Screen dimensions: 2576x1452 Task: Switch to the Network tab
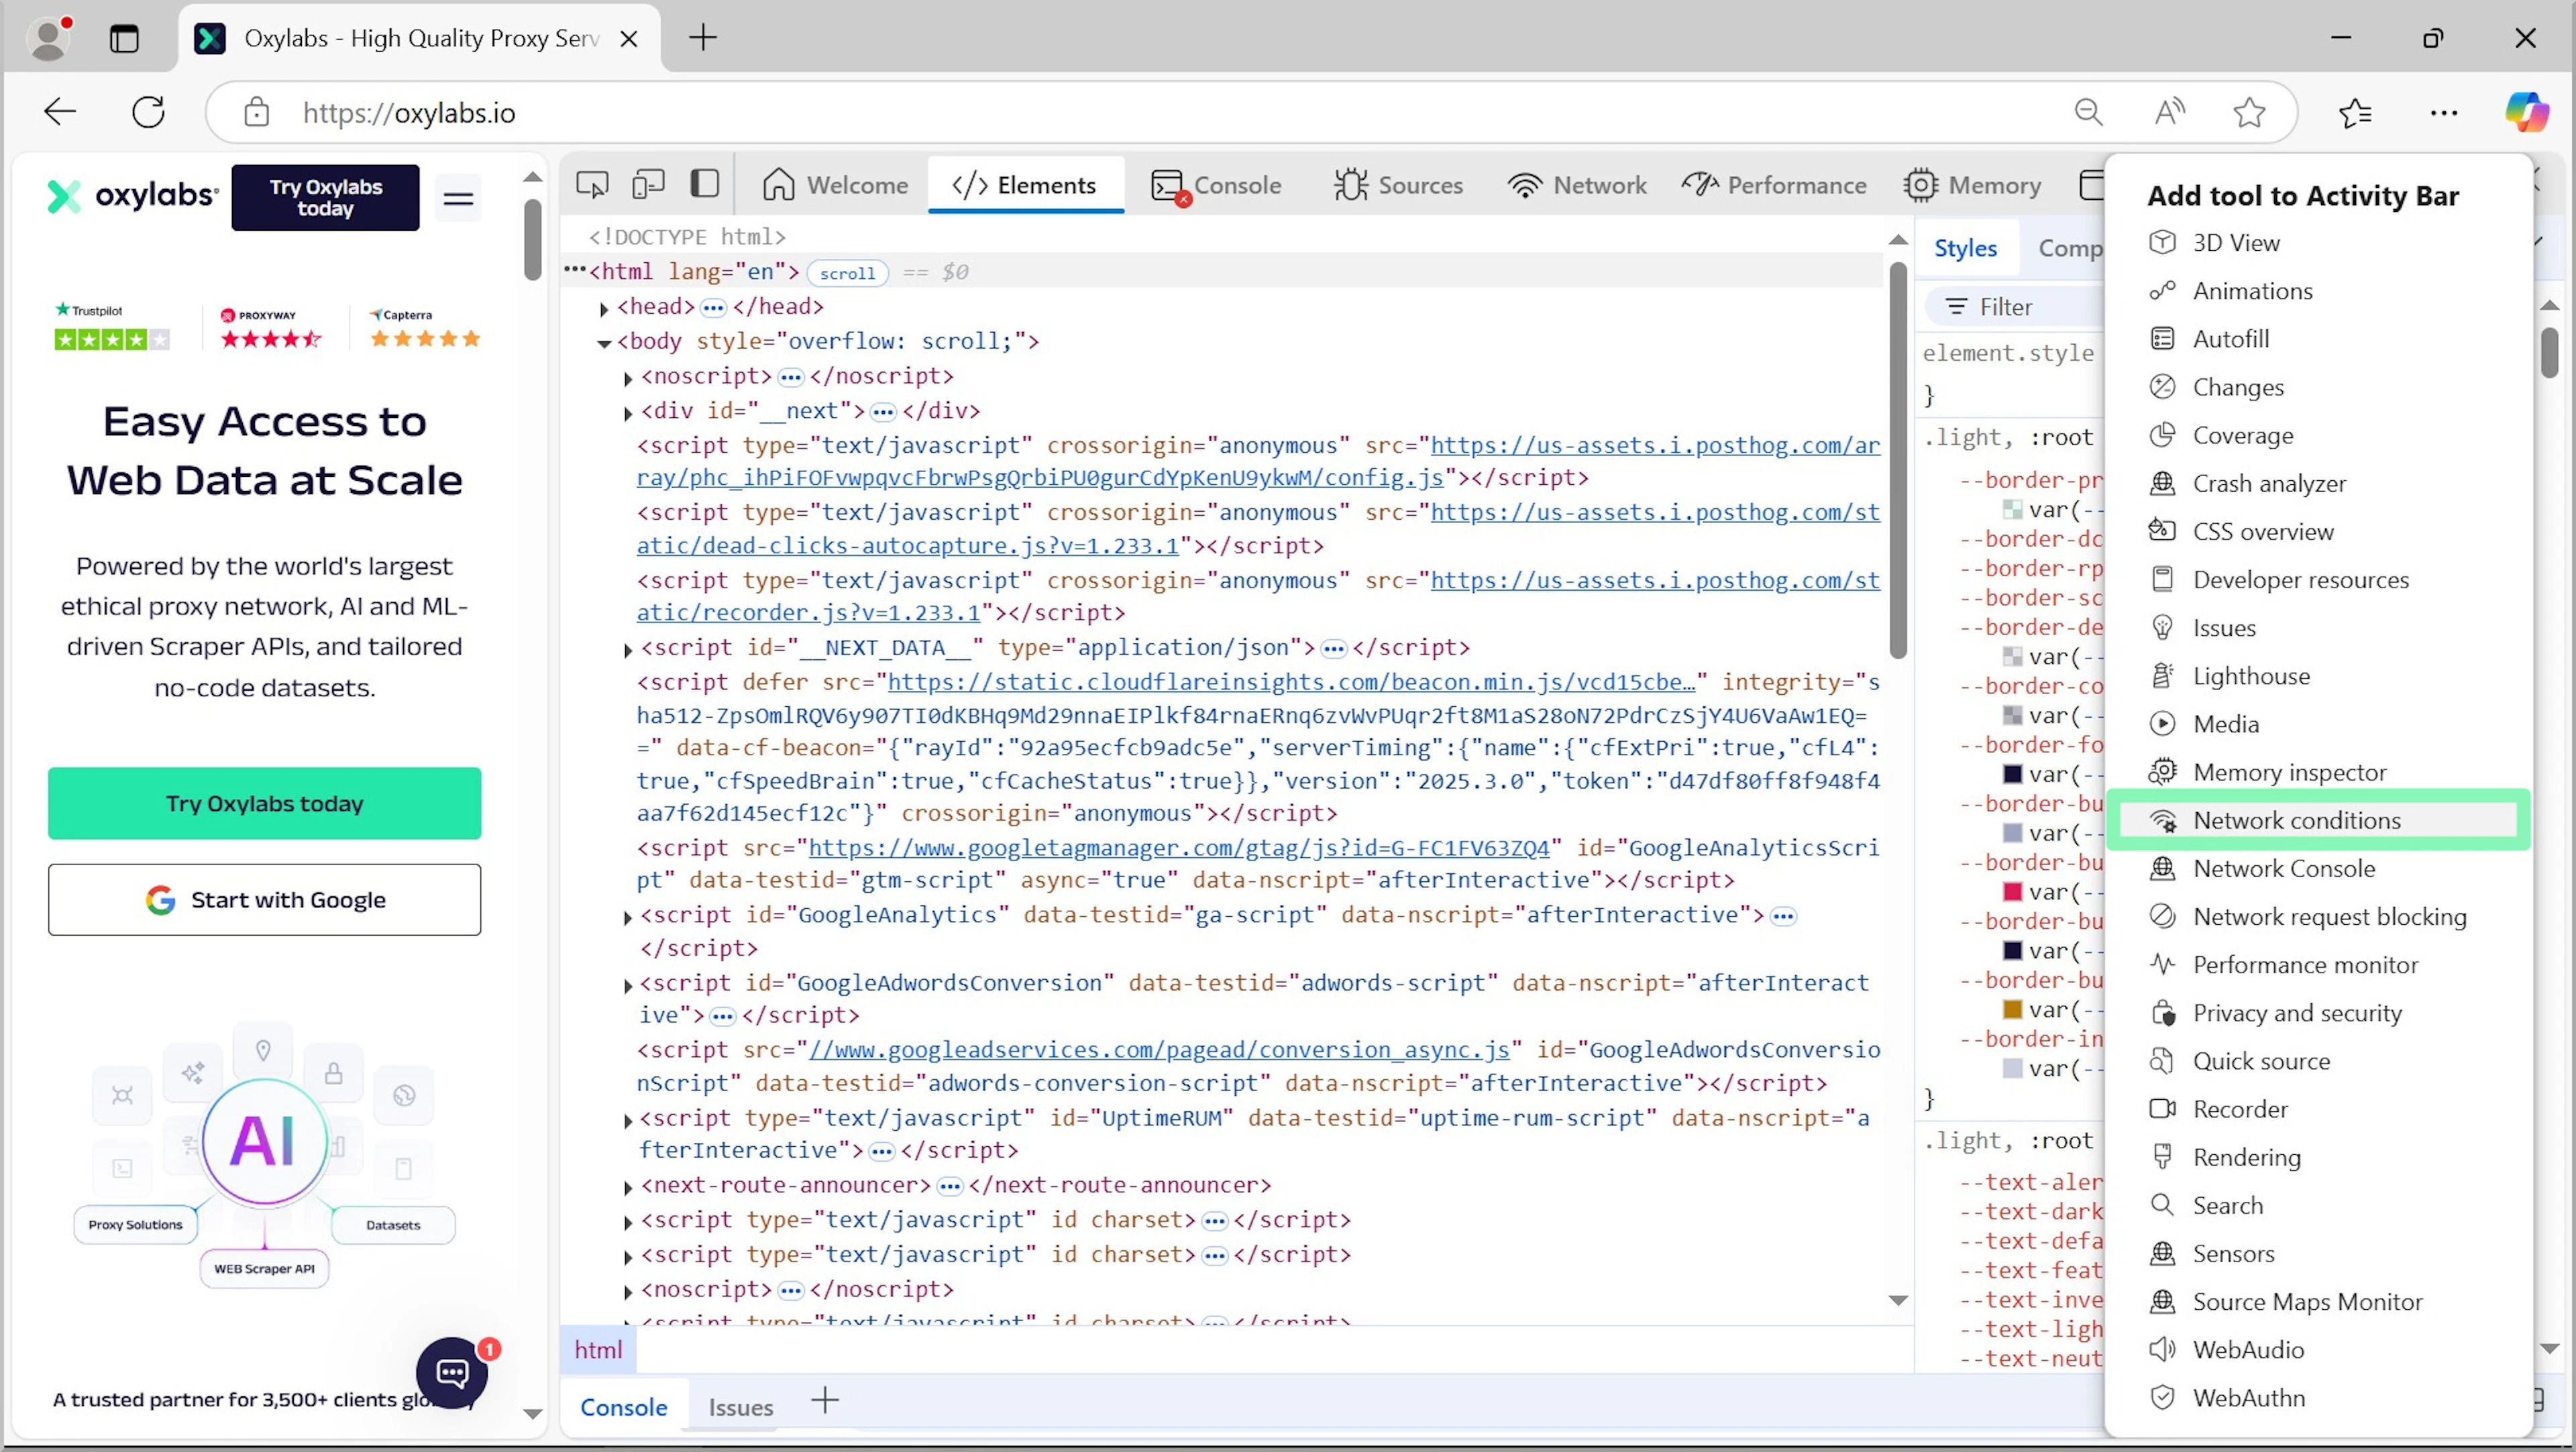(1577, 185)
